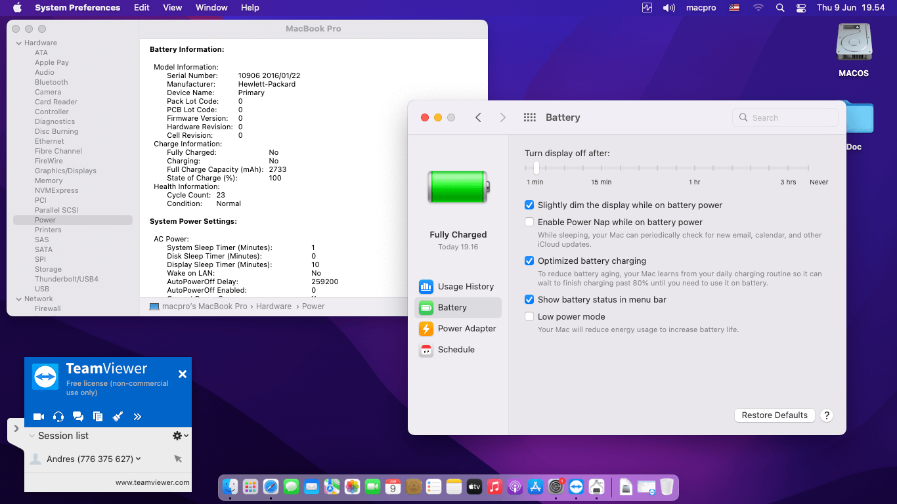
Task: Select Firewall under Network
Action: (48, 308)
